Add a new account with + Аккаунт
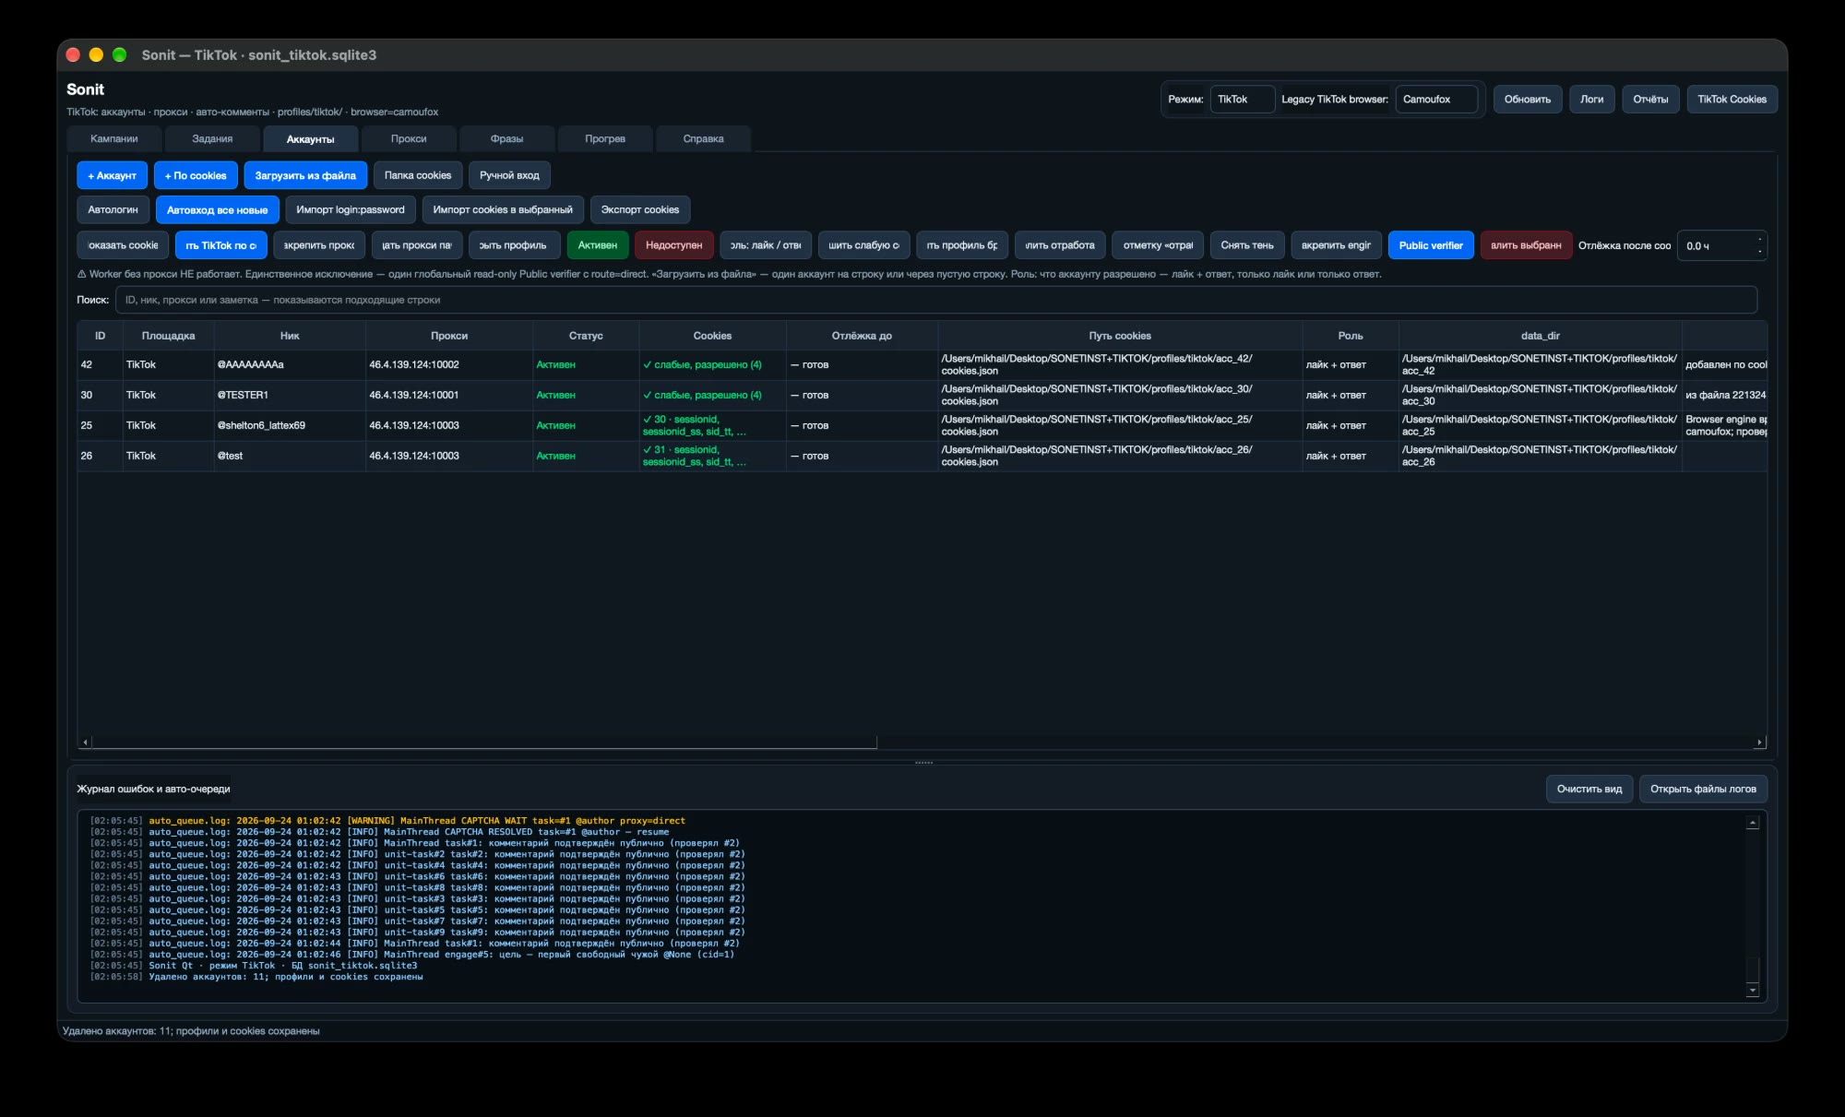 point(112,175)
